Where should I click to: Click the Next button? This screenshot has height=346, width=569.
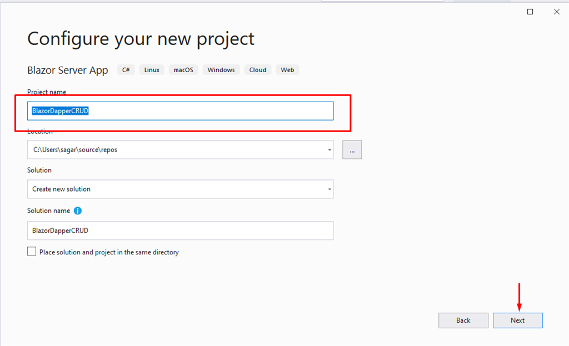tap(517, 320)
